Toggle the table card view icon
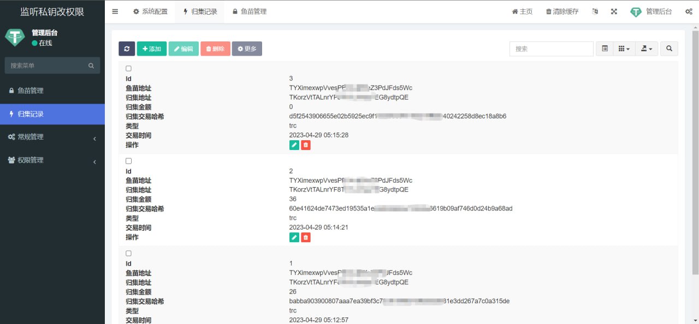 pyautogui.click(x=605, y=49)
